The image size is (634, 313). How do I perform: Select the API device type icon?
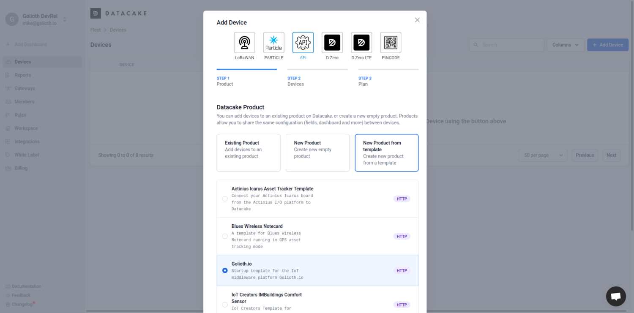[303, 43]
